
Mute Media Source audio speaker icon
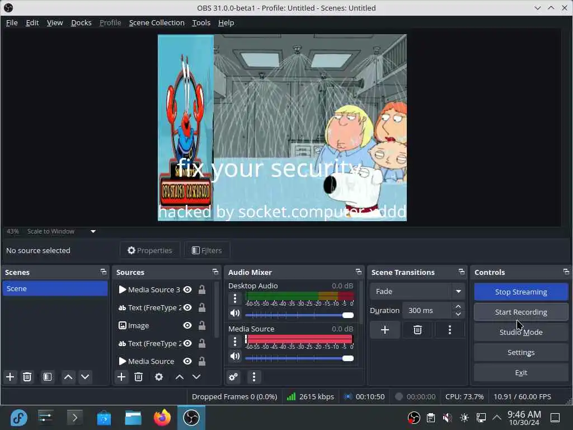coord(235,357)
